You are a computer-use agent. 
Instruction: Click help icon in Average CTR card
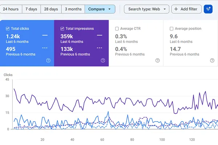pyautogui.click(x=158, y=61)
